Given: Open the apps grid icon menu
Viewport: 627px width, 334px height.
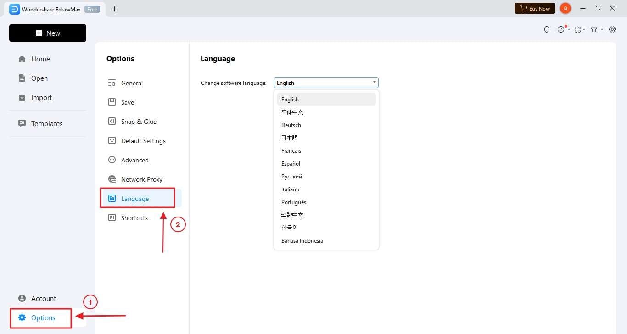Looking at the screenshot, I should click(x=578, y=29).
